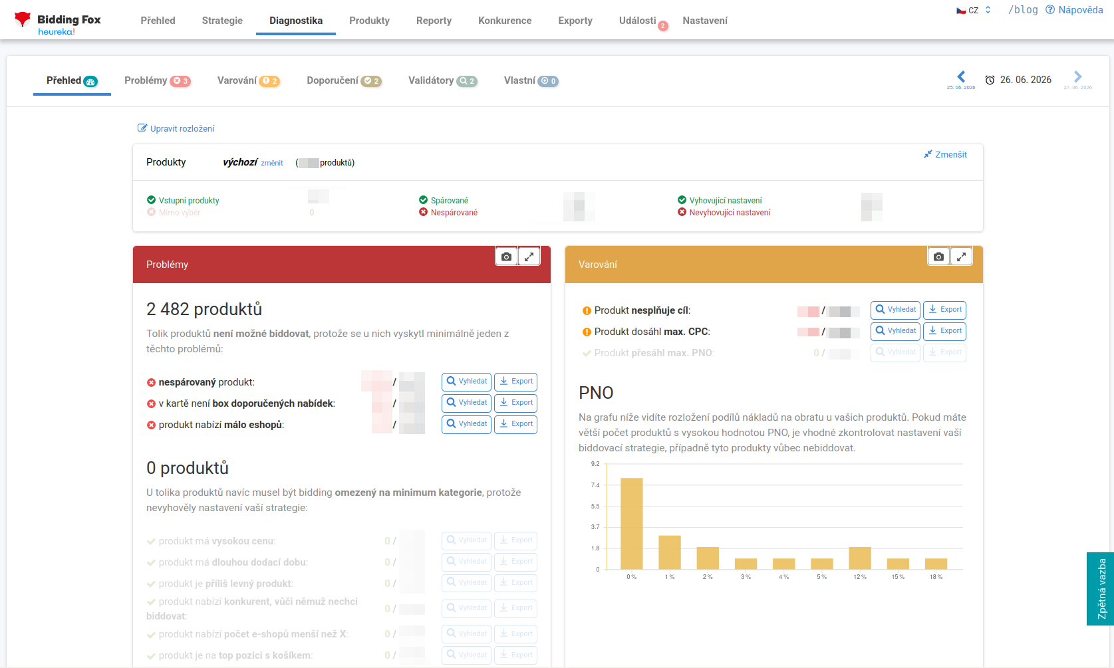Toggle Vyhovující nastavení check filter
Image resolution: width=1114 pixels, height=668 pixels.
pyautogui.click(x=682, y=200)
